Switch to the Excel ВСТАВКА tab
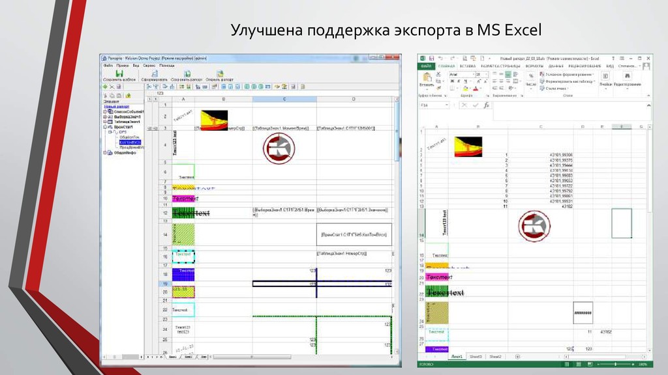This screenshot has width=668, height=375. (467, 66)
